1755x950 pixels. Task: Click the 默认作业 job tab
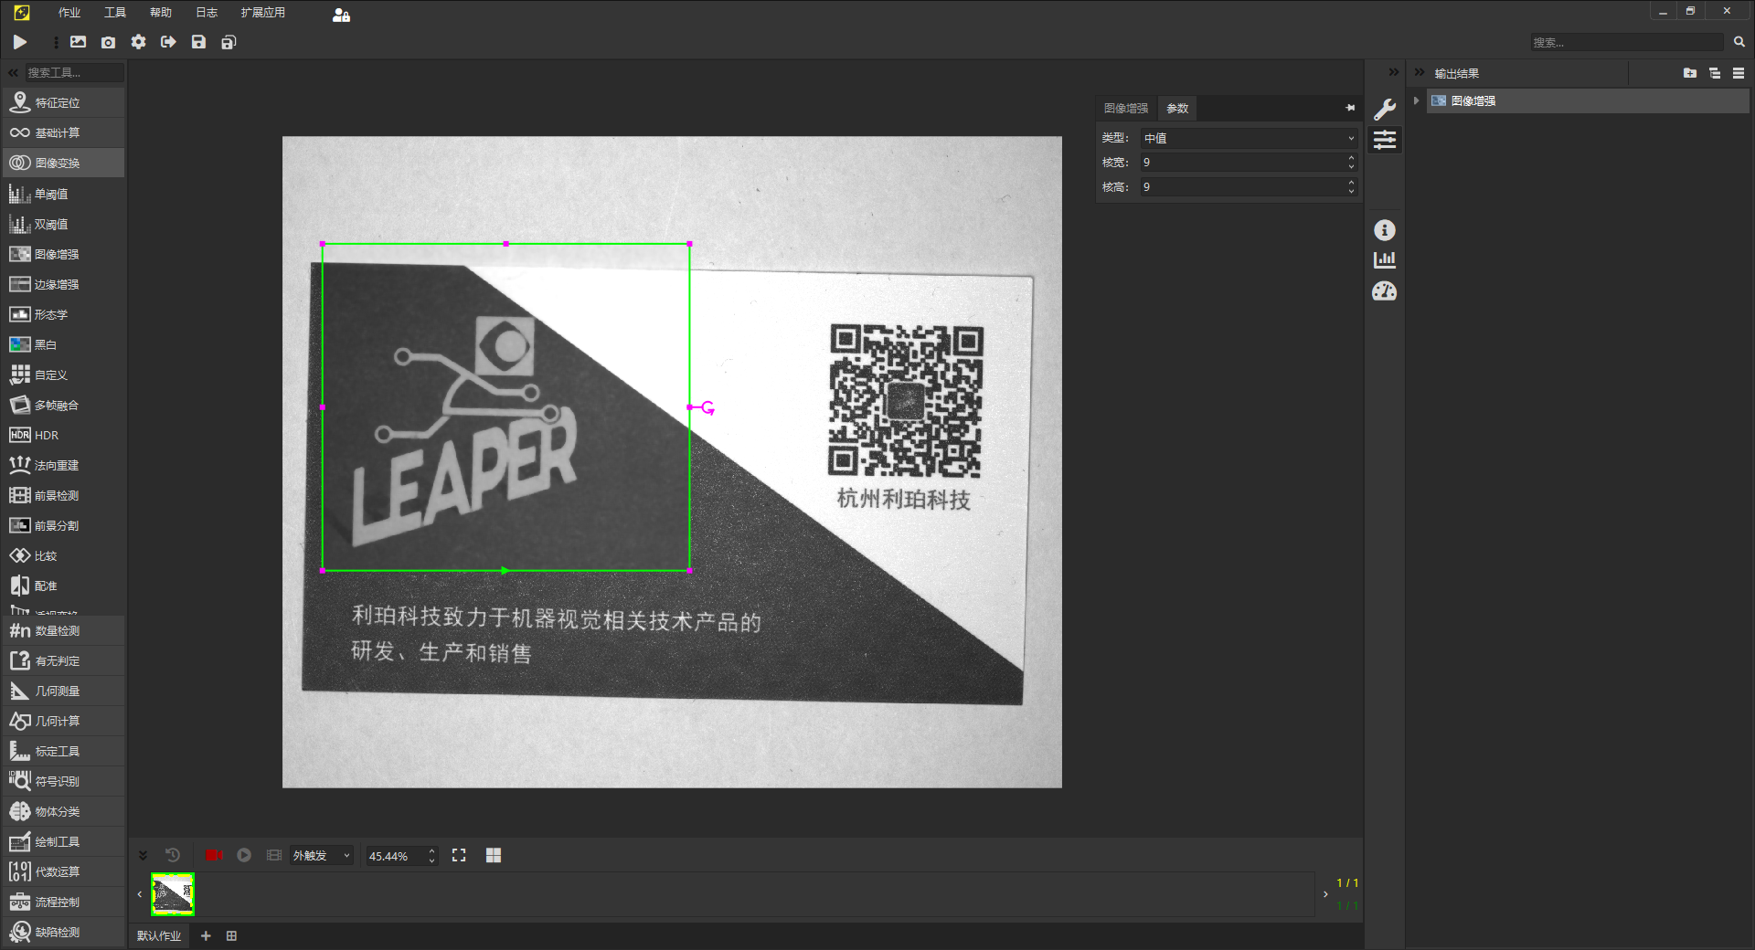pyautogui.click(x=159, y=935)
